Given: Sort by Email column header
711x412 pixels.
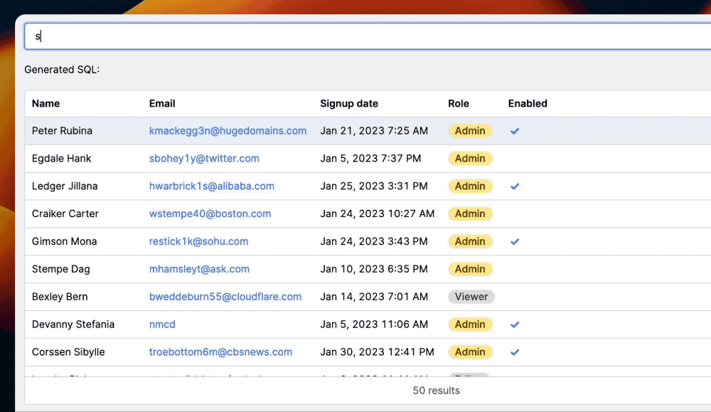Looking at the screenshot, I should (x=162, y=104).
